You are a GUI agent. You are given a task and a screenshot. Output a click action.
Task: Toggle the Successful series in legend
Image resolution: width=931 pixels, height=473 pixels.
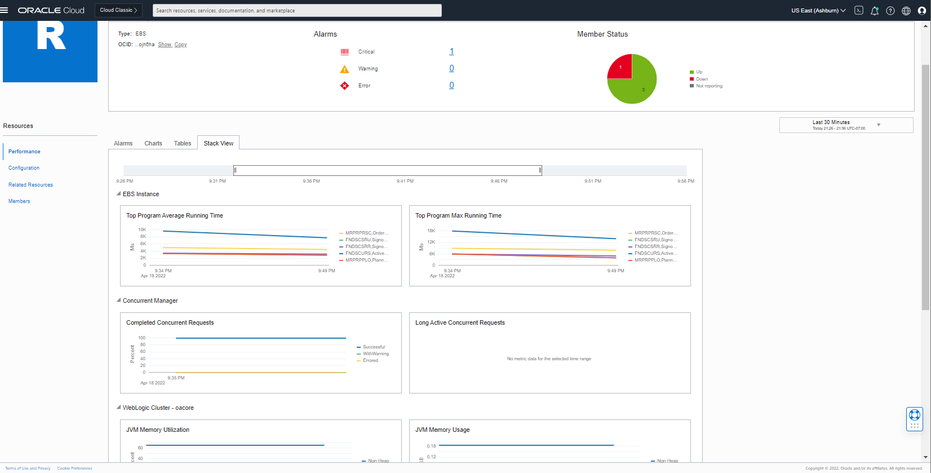[374, 347]
